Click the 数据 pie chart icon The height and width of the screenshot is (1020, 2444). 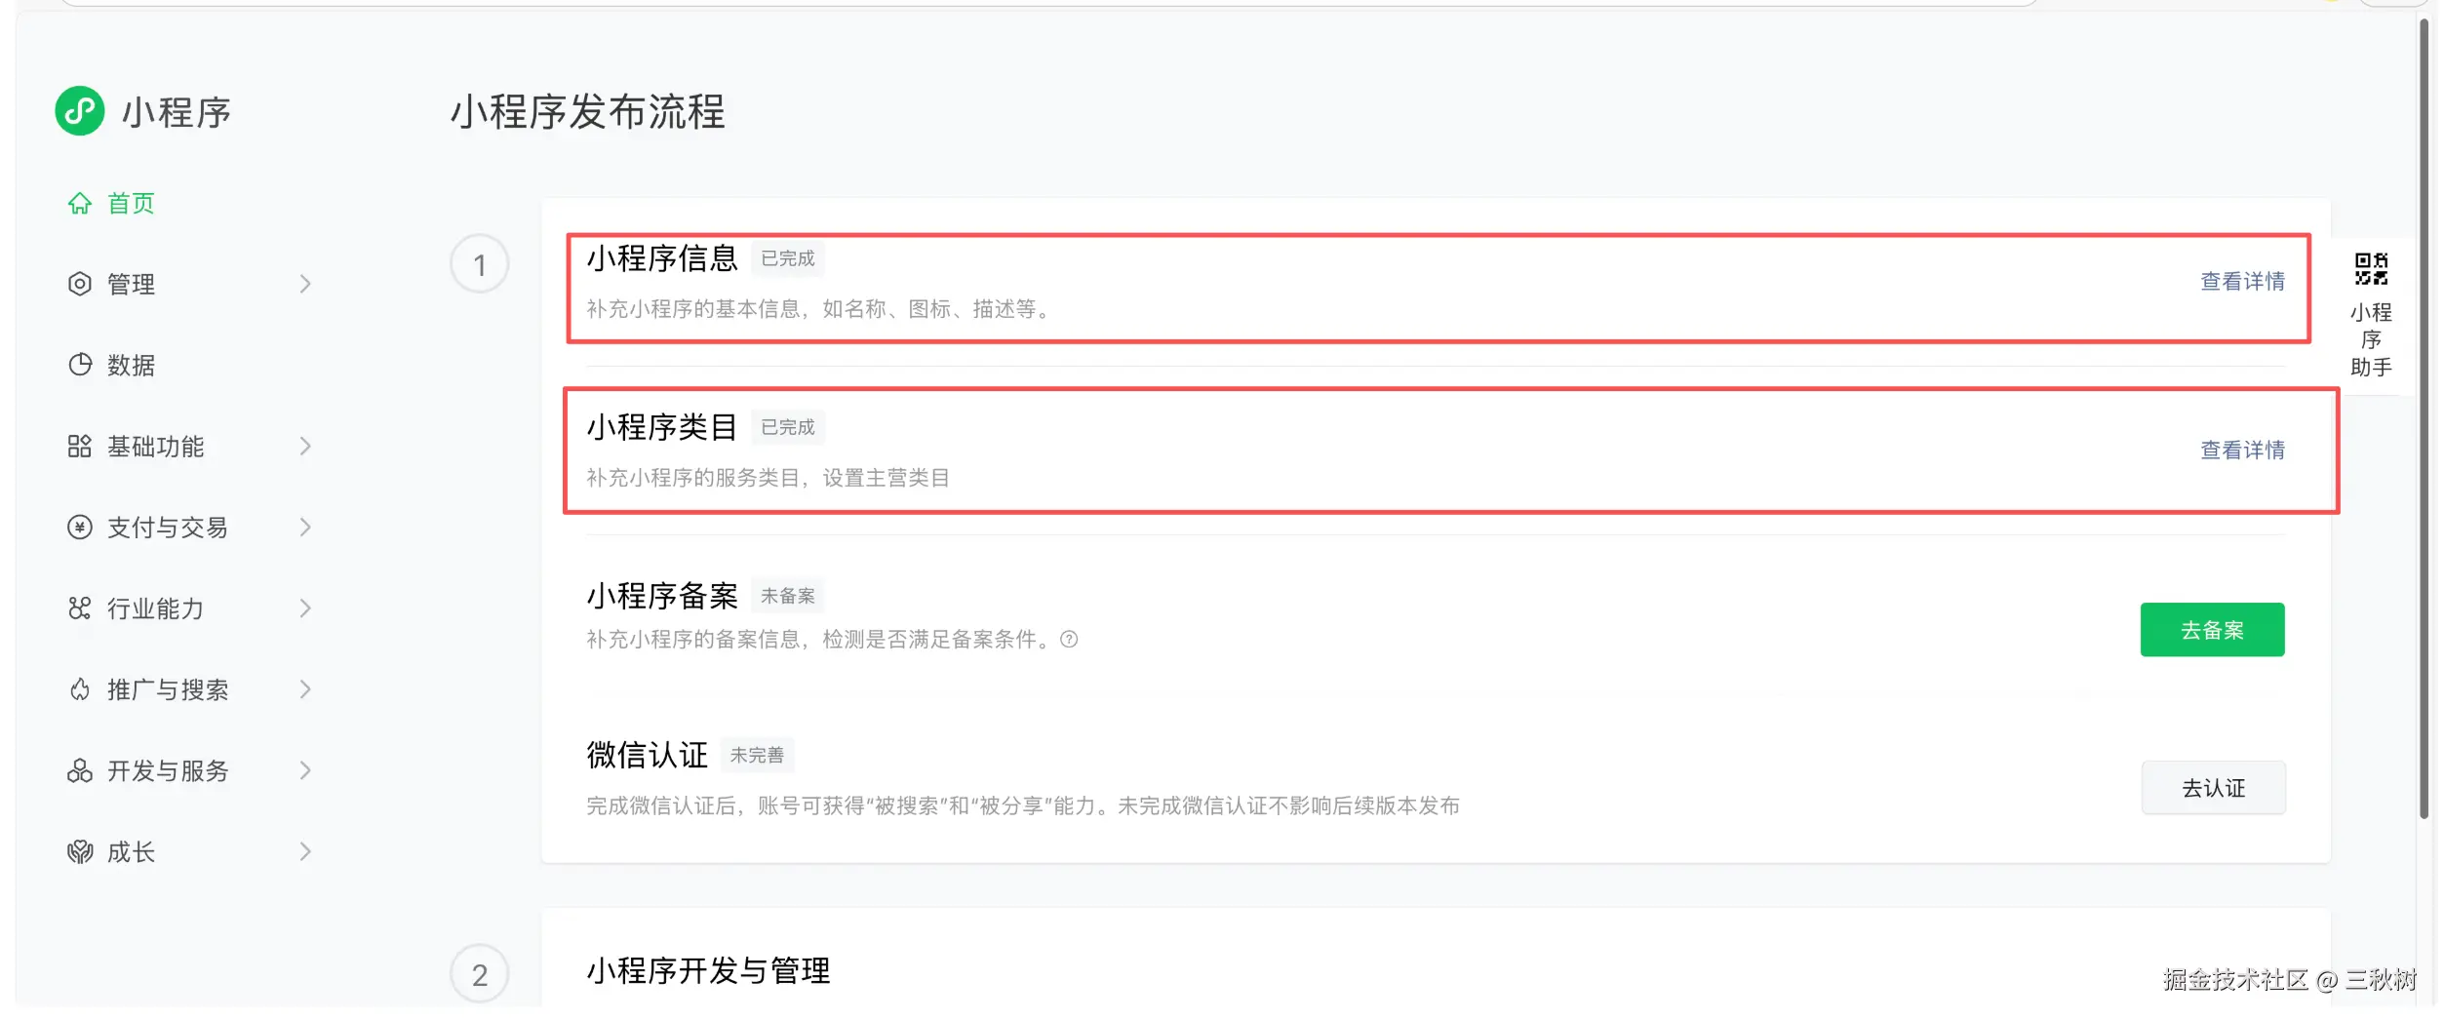tap(80, 365)
